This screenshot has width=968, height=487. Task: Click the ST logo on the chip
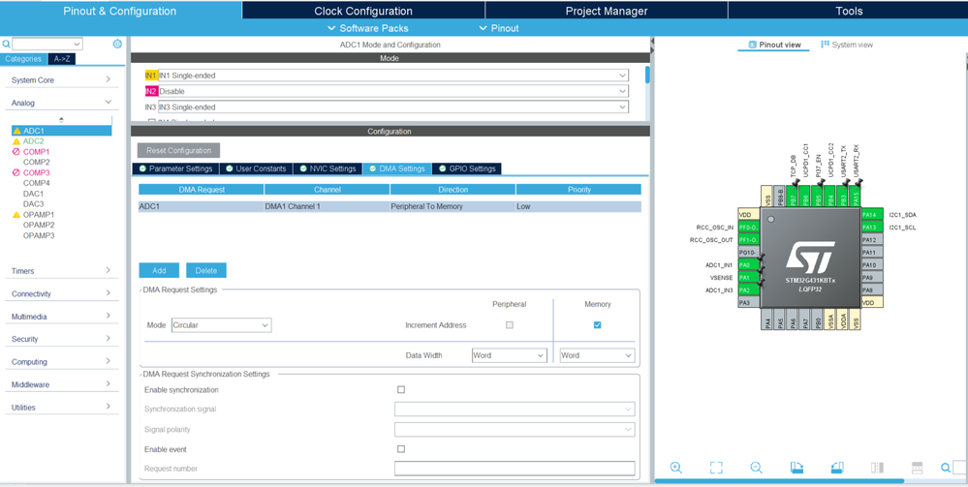coord(810,257)
